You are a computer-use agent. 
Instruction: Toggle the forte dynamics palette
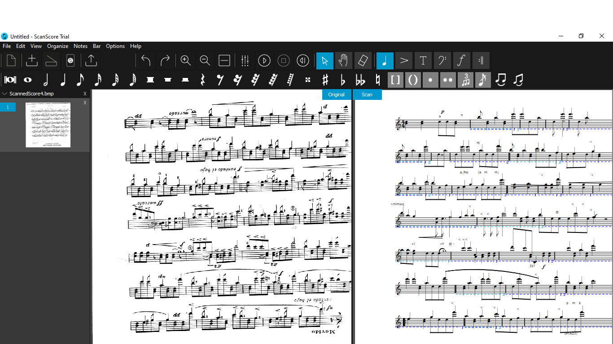(x=462, y=60)
